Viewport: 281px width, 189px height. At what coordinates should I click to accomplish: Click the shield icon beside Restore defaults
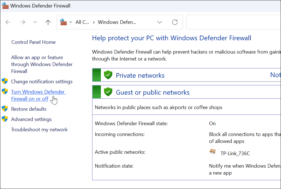click(5, 109)
